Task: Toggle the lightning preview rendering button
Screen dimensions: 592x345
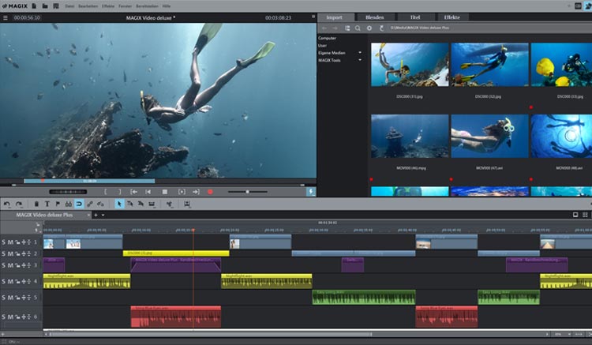Action: click(311, 192)
